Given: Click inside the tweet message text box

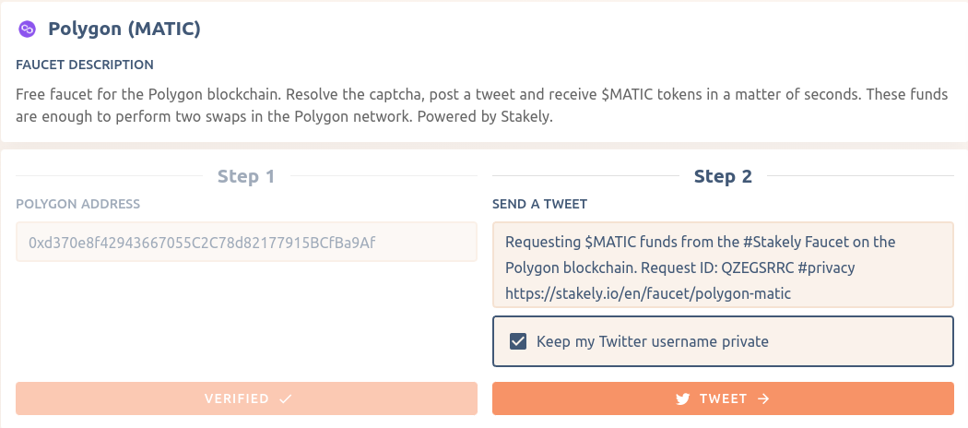Looking at the screenshot, I should (723, 265).
